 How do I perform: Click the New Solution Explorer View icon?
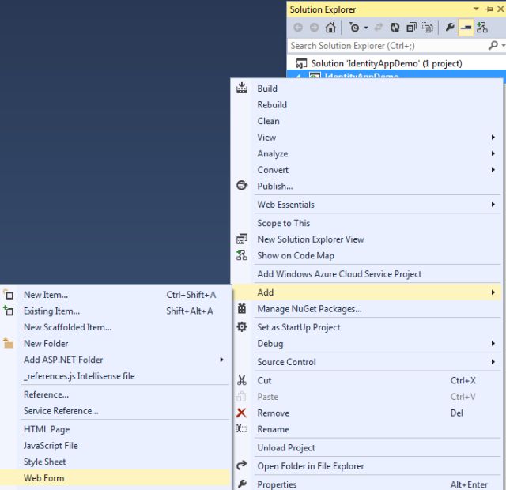tap(242, 239)
